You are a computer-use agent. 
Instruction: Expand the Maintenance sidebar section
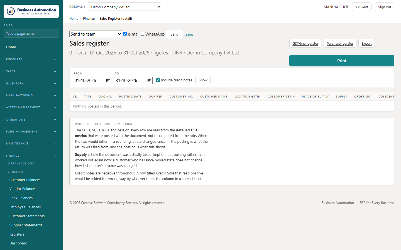pos(31,144)
